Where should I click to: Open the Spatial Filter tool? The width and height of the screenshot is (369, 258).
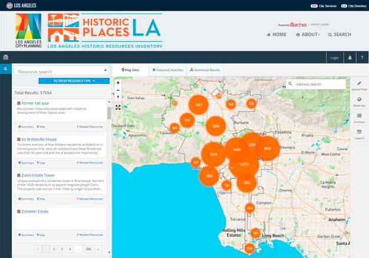pyautogui.click(x=360, y=87)
